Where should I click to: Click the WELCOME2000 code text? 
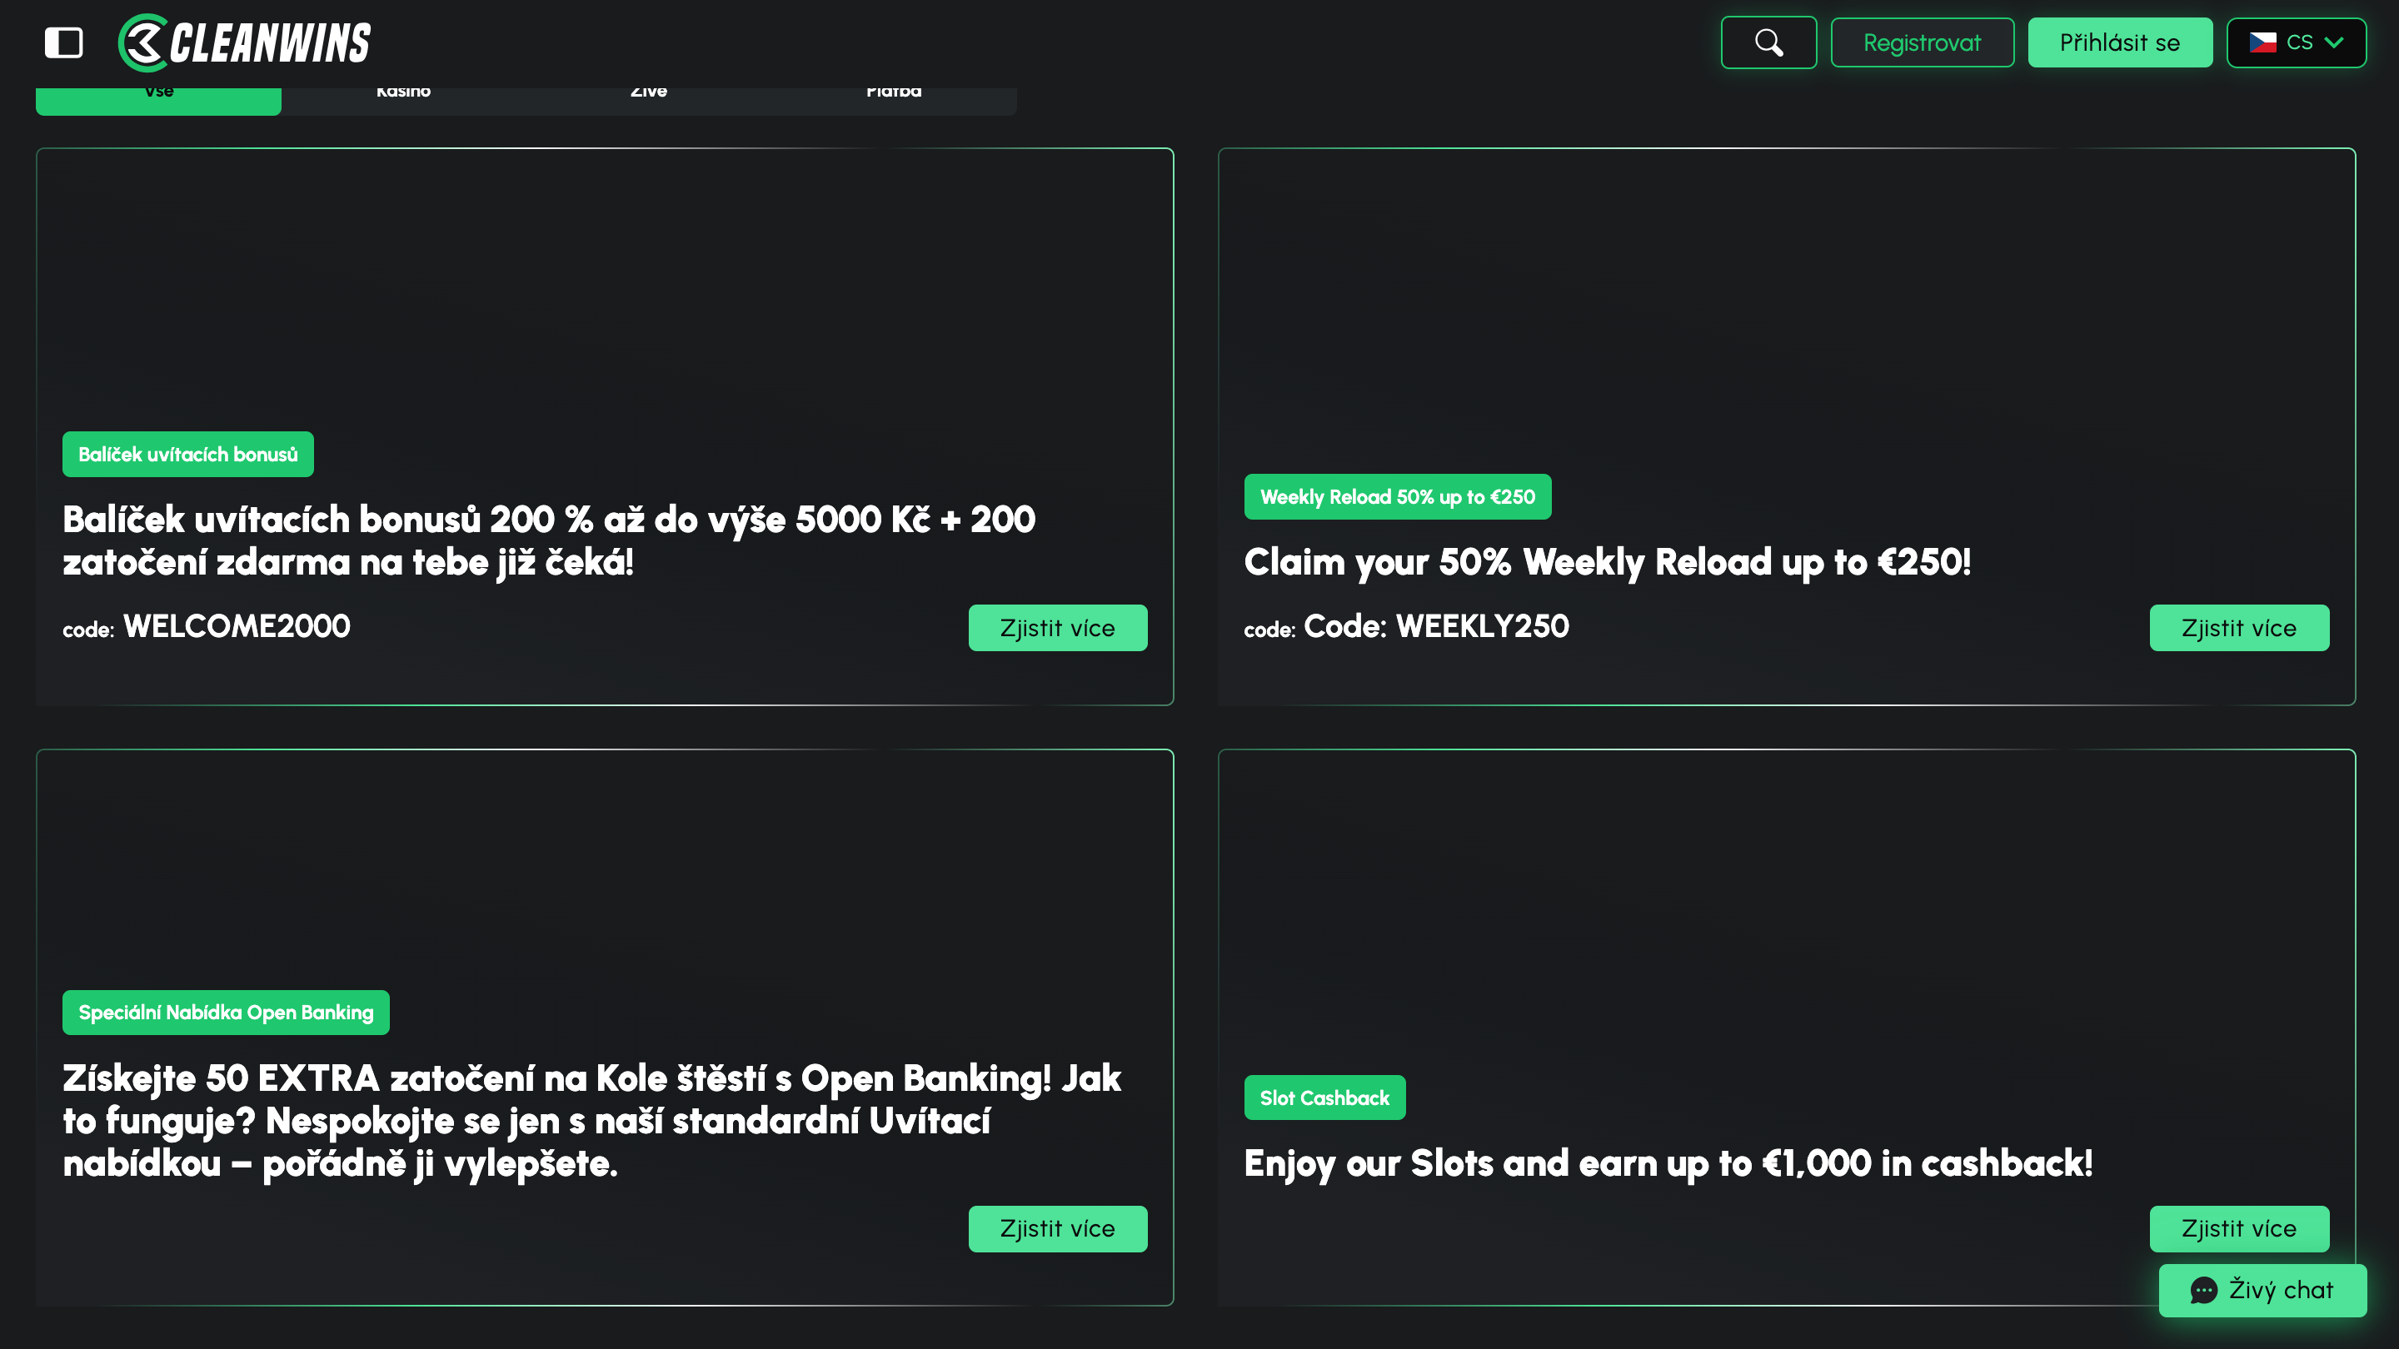[237, 626]
